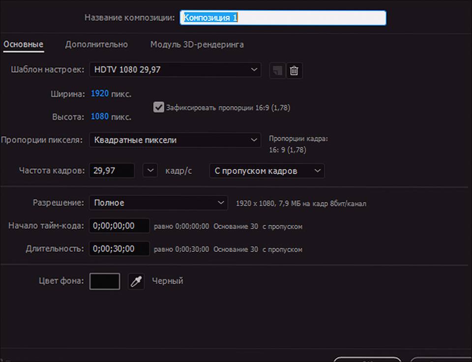Switch to the Дополнительно tab
472x362 pixels.
pyautogui.click(x=96, y=45)
